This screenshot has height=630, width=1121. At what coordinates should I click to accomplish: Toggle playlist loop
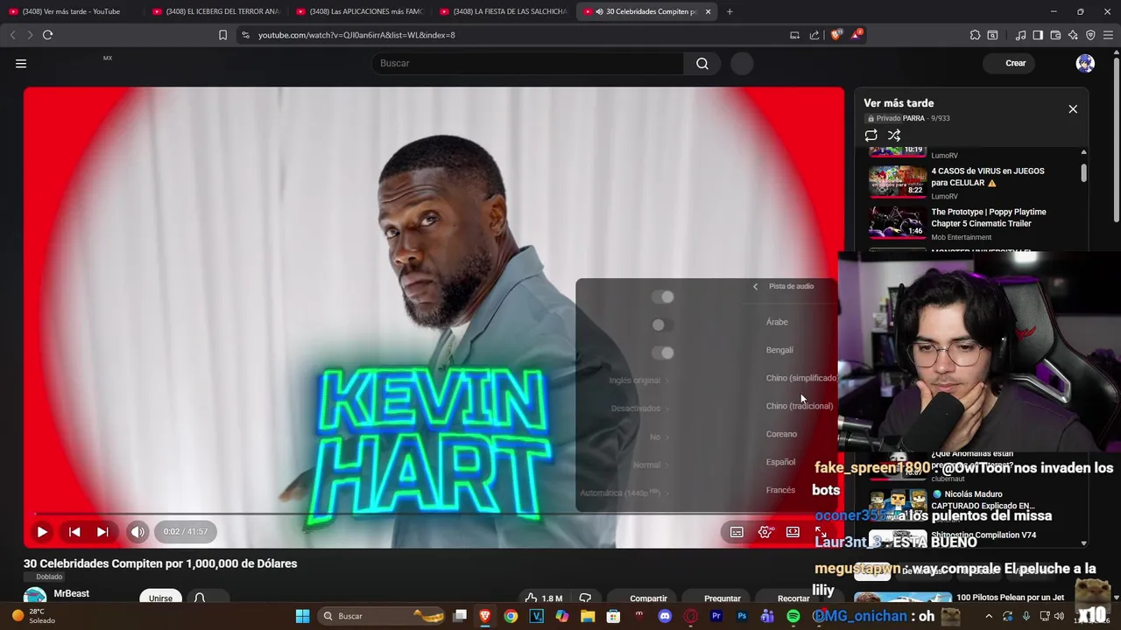click(871, 136)
